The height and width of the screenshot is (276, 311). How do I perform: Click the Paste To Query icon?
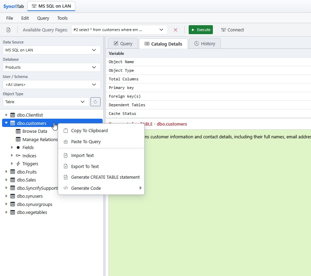pos(66,141)
